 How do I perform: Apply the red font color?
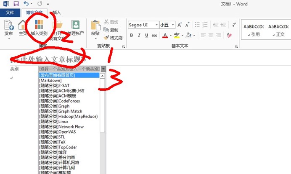[165, 35]
